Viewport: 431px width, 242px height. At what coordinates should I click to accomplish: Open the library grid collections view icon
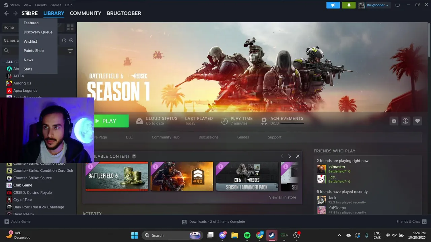[70, 27]
